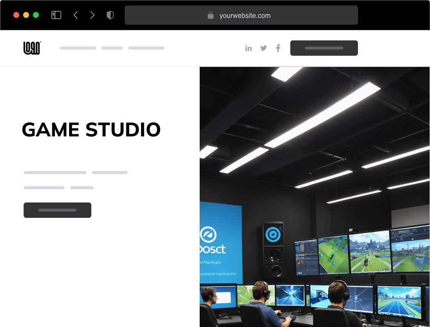Open the LinkedIn social icon
The height and width of the screenshot is (327, 430).
249,48
